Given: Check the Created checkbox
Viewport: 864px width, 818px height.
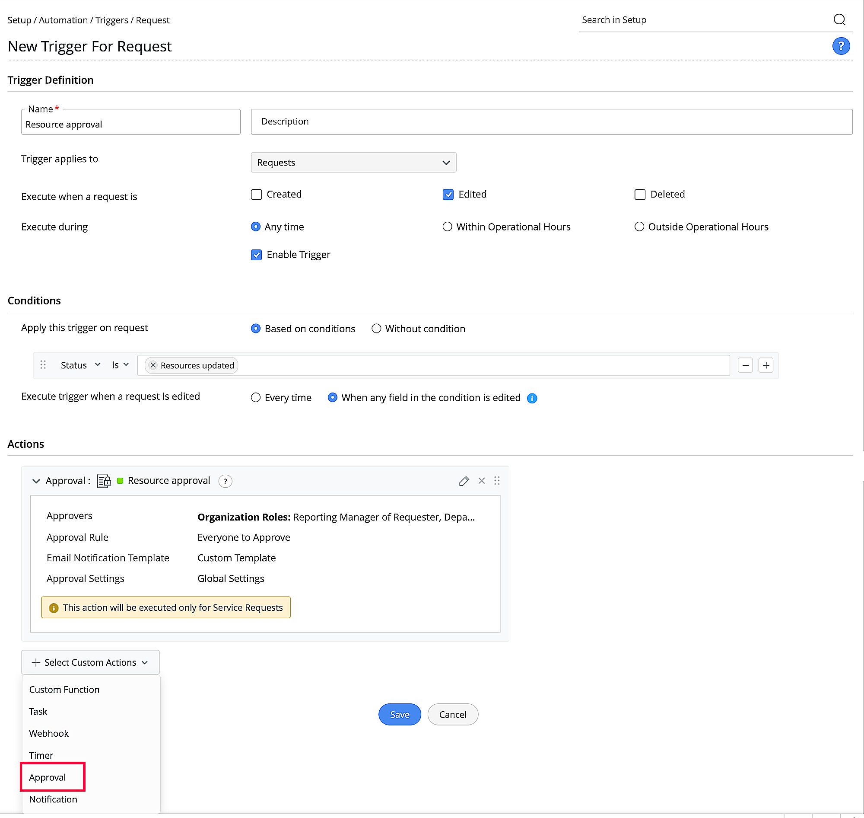Looking at the screenshot, I should [256, 195].
